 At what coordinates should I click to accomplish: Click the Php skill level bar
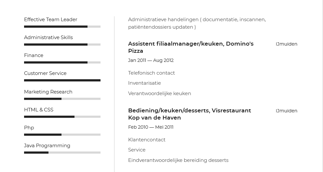pyautogui.click(x=62, y=135)
